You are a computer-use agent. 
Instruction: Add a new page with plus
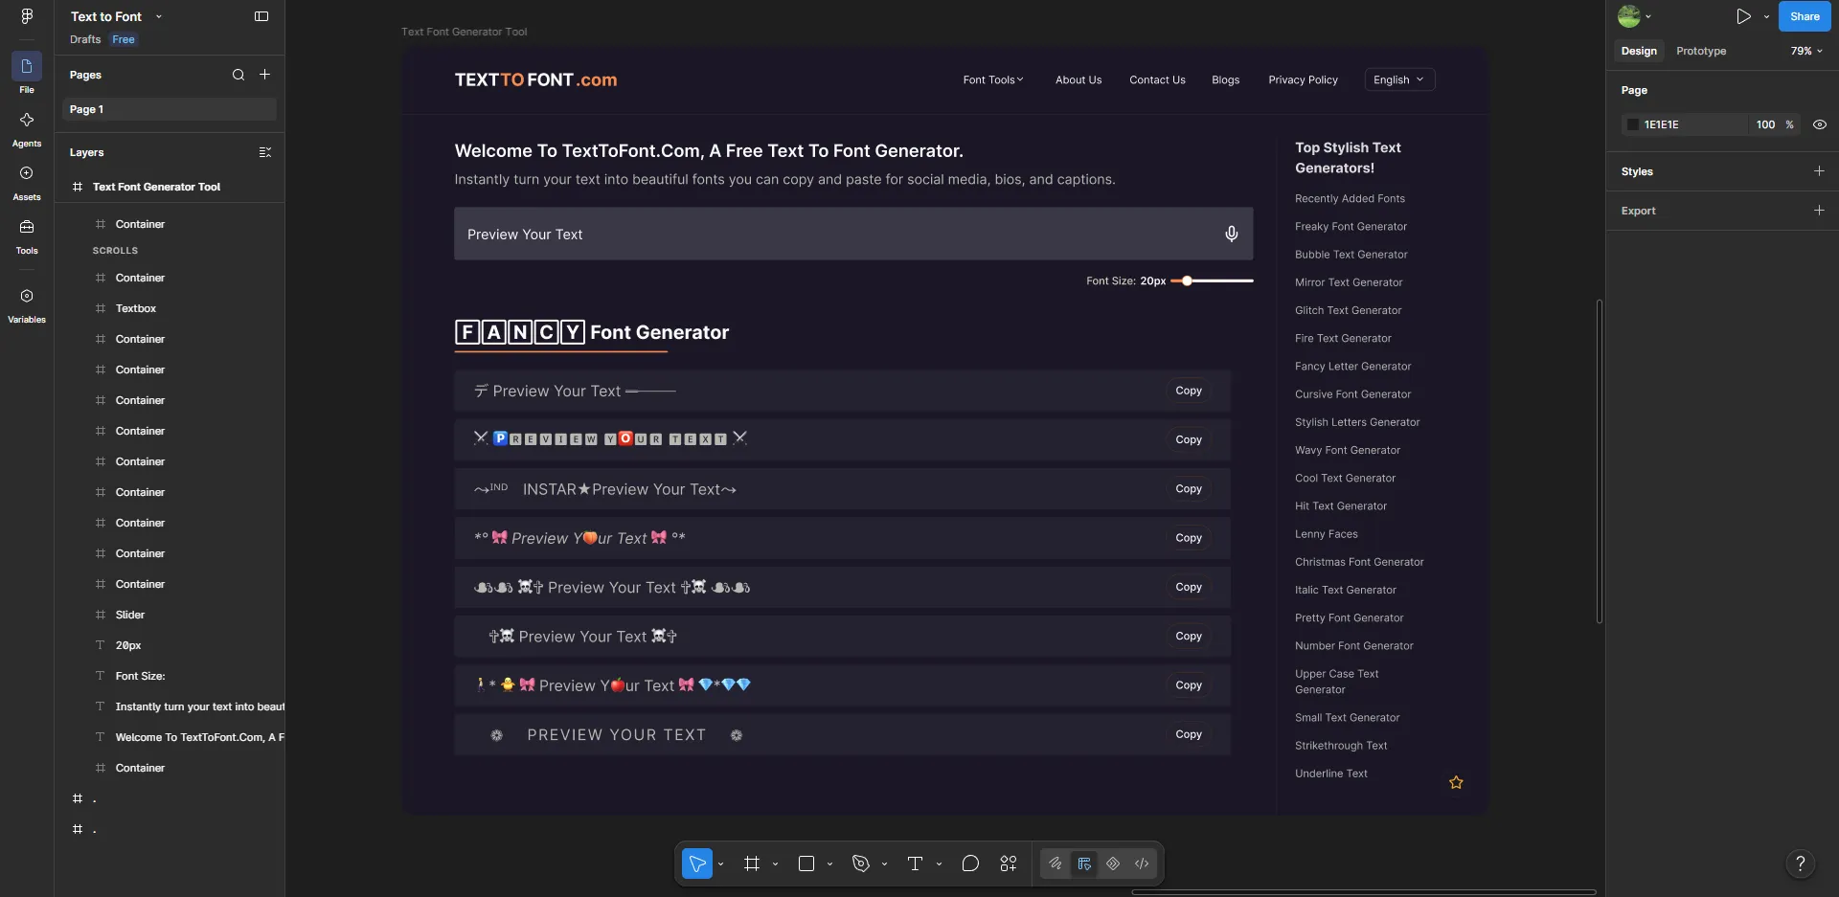coord(265,75)
